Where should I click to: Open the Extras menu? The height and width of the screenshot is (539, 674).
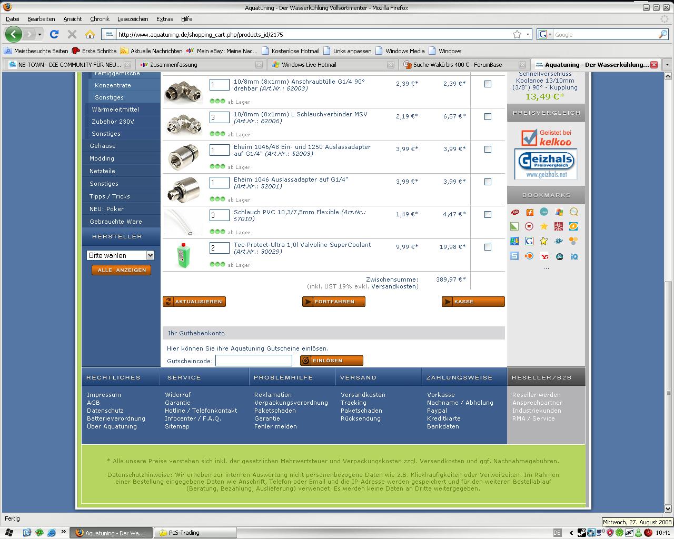[164, 19]
